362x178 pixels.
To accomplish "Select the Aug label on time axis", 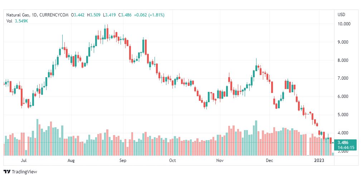I will coord(71,160).
